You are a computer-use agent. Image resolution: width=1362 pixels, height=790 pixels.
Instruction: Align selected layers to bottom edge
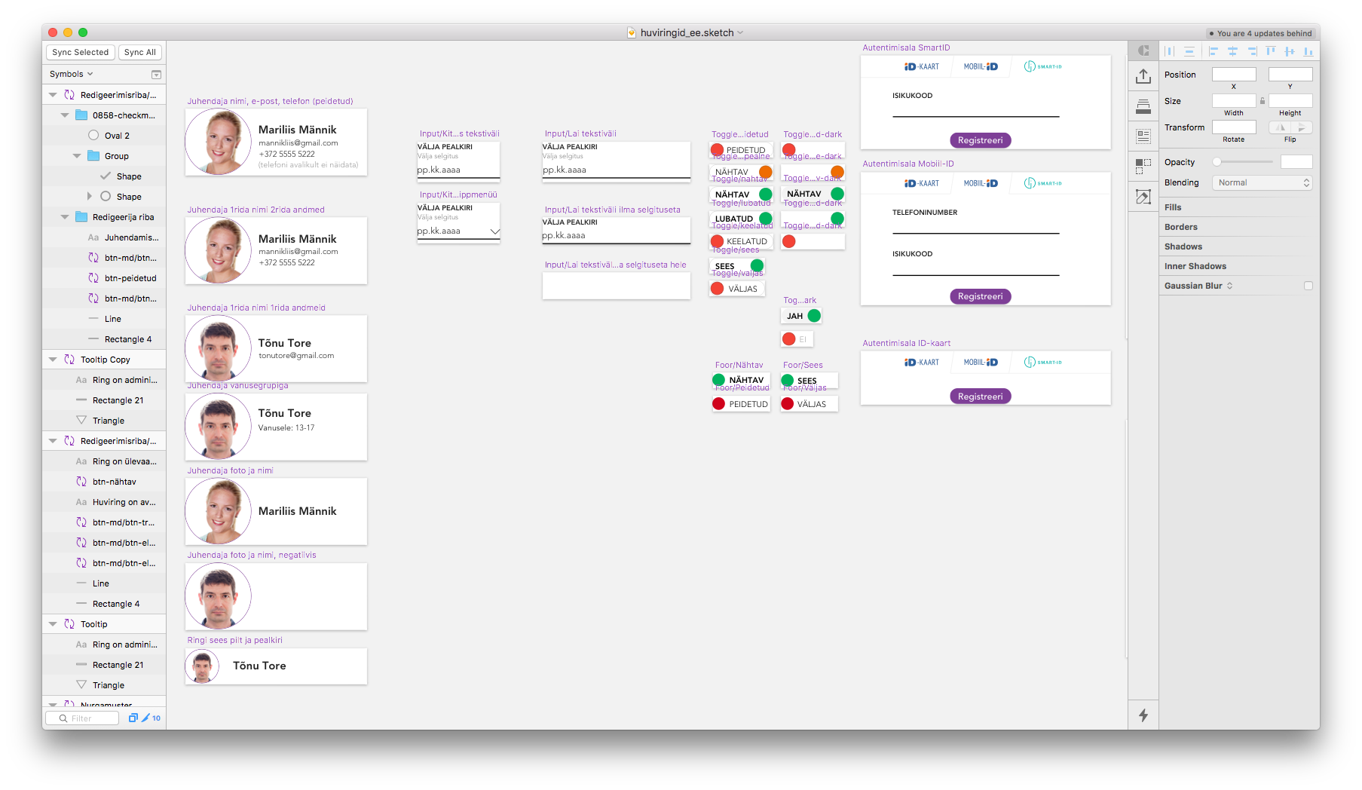1308,51
